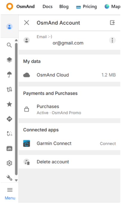The image size is (121, 204).
Task: Open the search magnifier in the sidebar
Action: point(9,45)
